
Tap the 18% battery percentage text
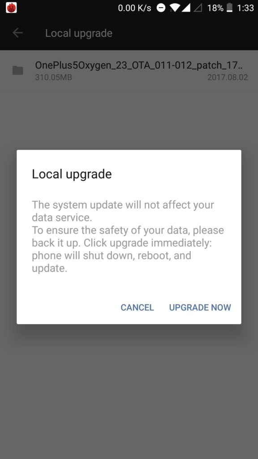click(215, 8)
